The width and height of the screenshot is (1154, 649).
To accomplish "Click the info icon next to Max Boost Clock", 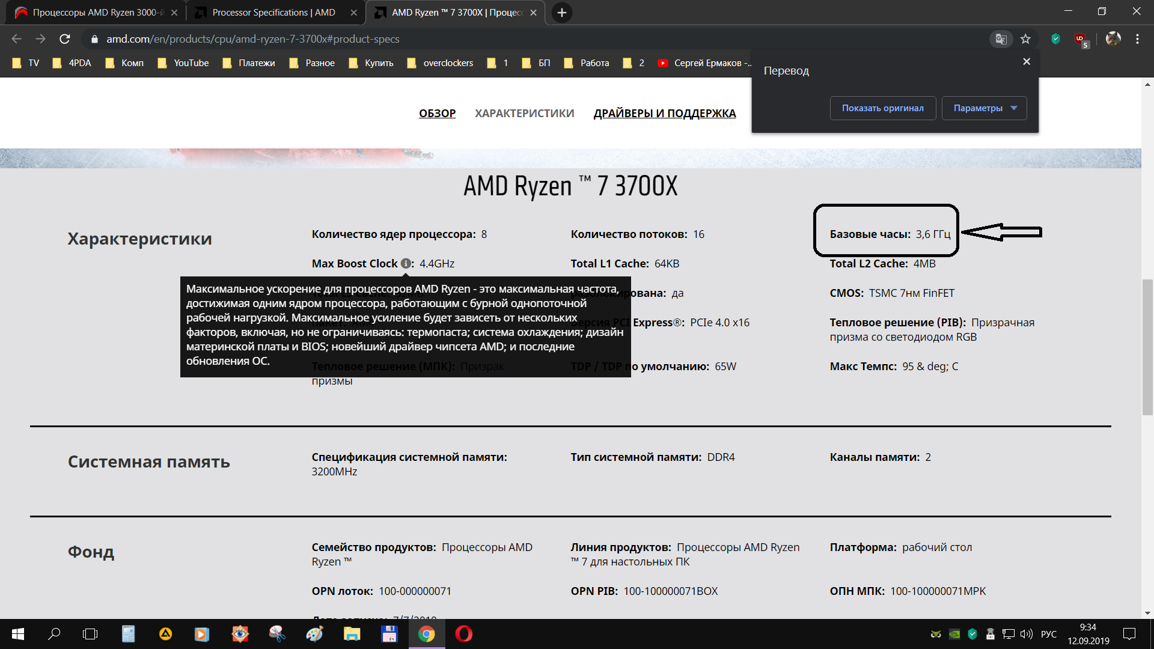I will (406, 264).
